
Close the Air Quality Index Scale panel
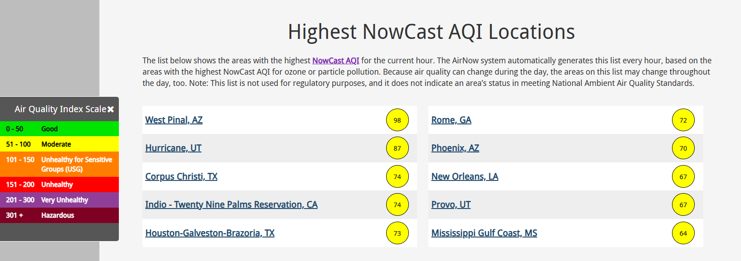tap(111, 109)
